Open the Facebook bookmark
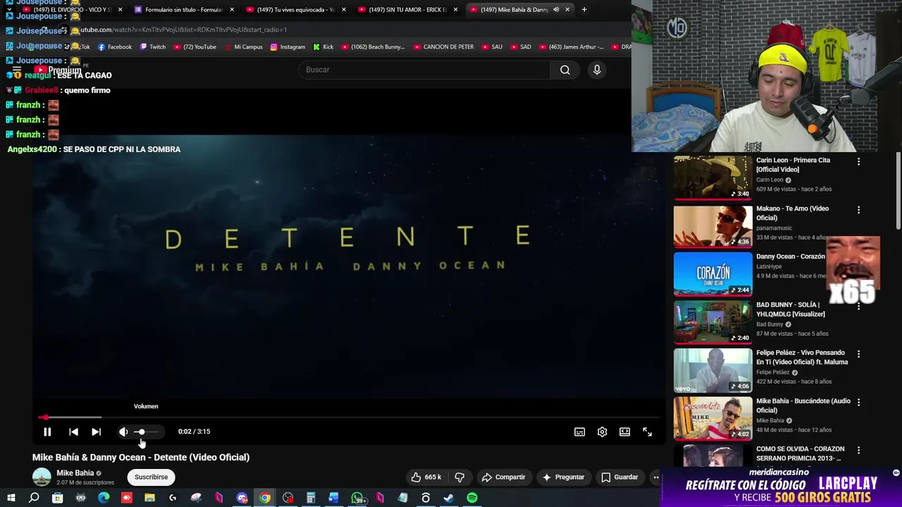902x507 pixels. tap(115, 47)
